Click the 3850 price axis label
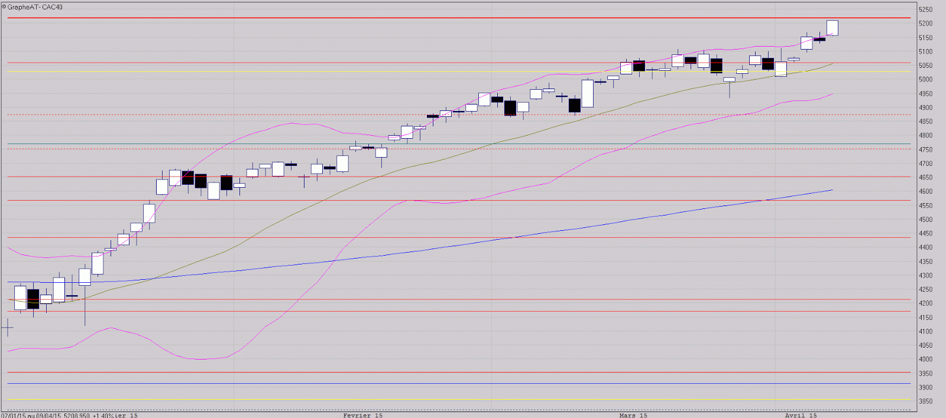Viewport: 946px width, 418px height. [925, 401]
